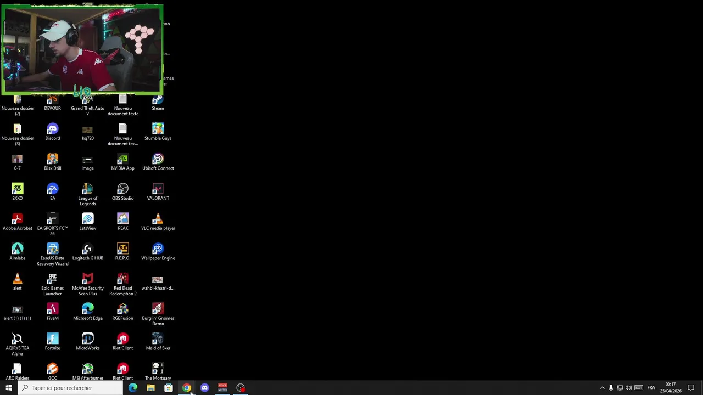This screenshot has height=395, width=703.
Task: Open the RGBFusion shortcut
Action: point(122,312)
